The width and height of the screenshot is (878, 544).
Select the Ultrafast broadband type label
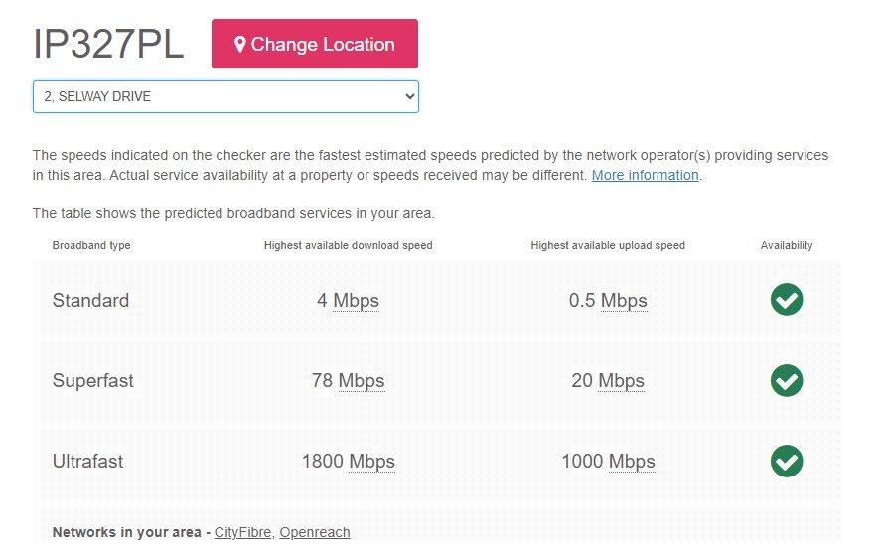click(x=87, y=462)
